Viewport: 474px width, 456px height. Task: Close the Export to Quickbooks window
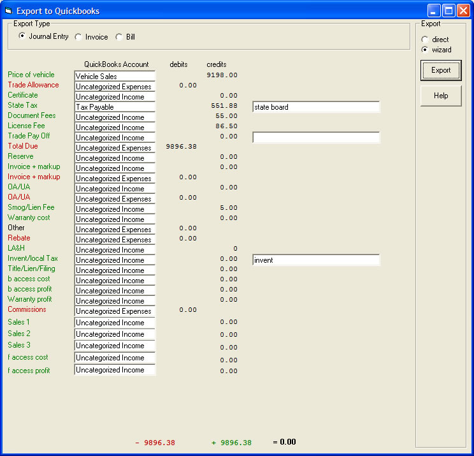[463, 11]
